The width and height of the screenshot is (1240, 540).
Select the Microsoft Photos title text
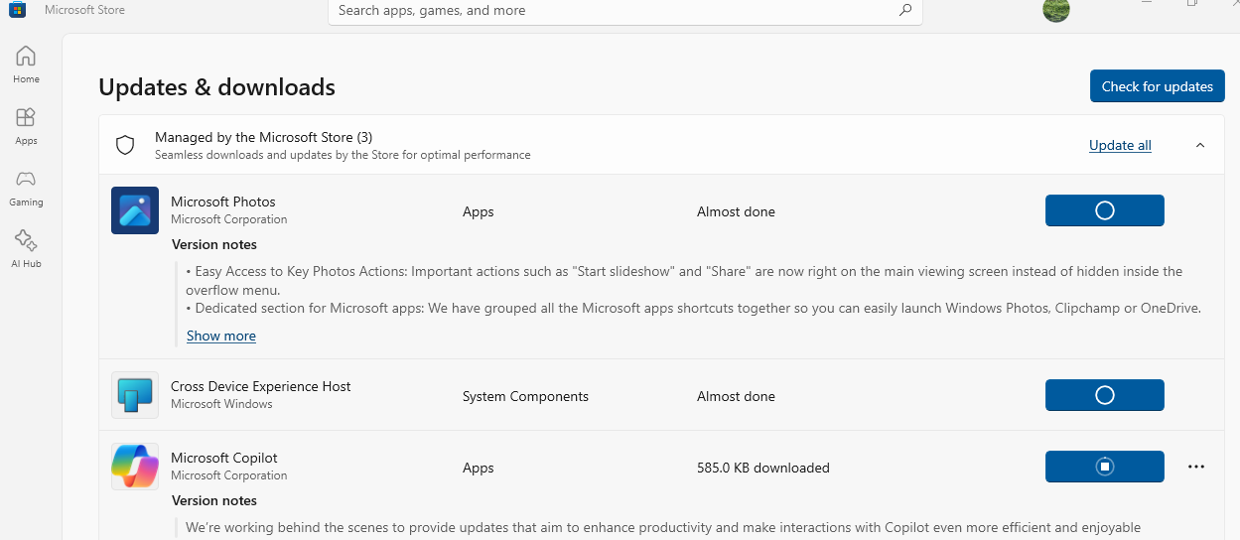point(223,202)
